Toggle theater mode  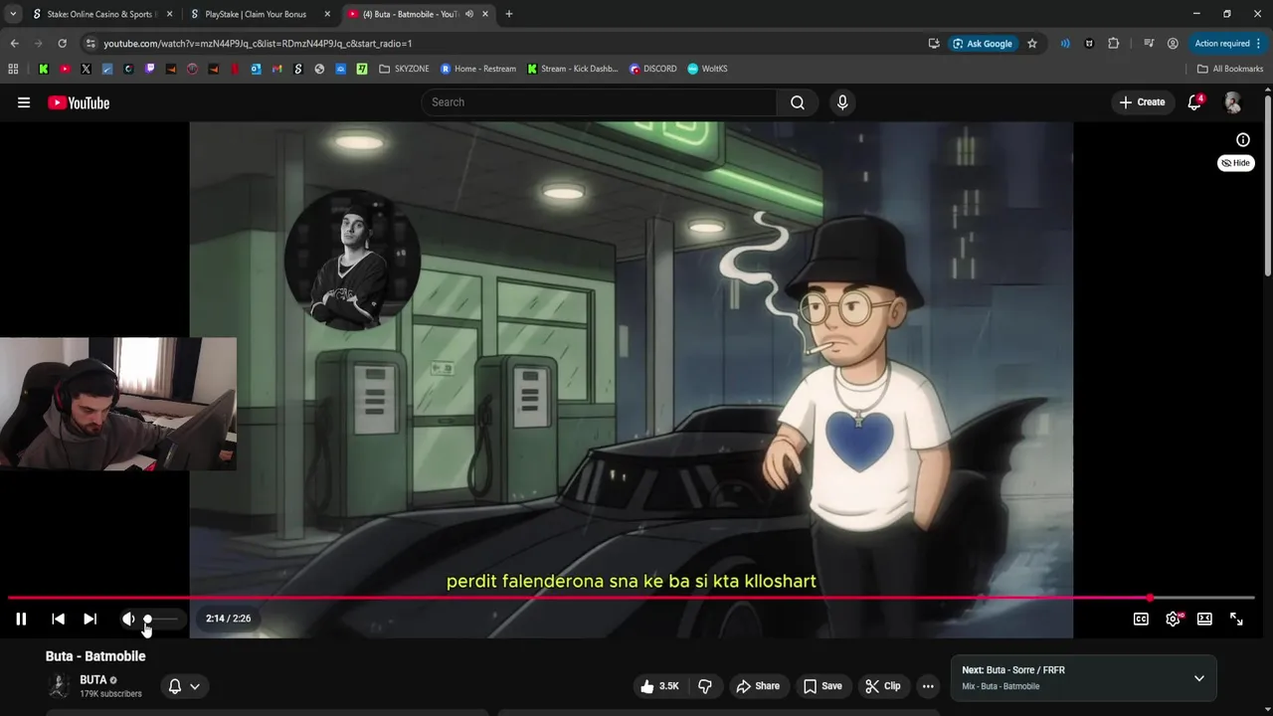point(1204,619)
